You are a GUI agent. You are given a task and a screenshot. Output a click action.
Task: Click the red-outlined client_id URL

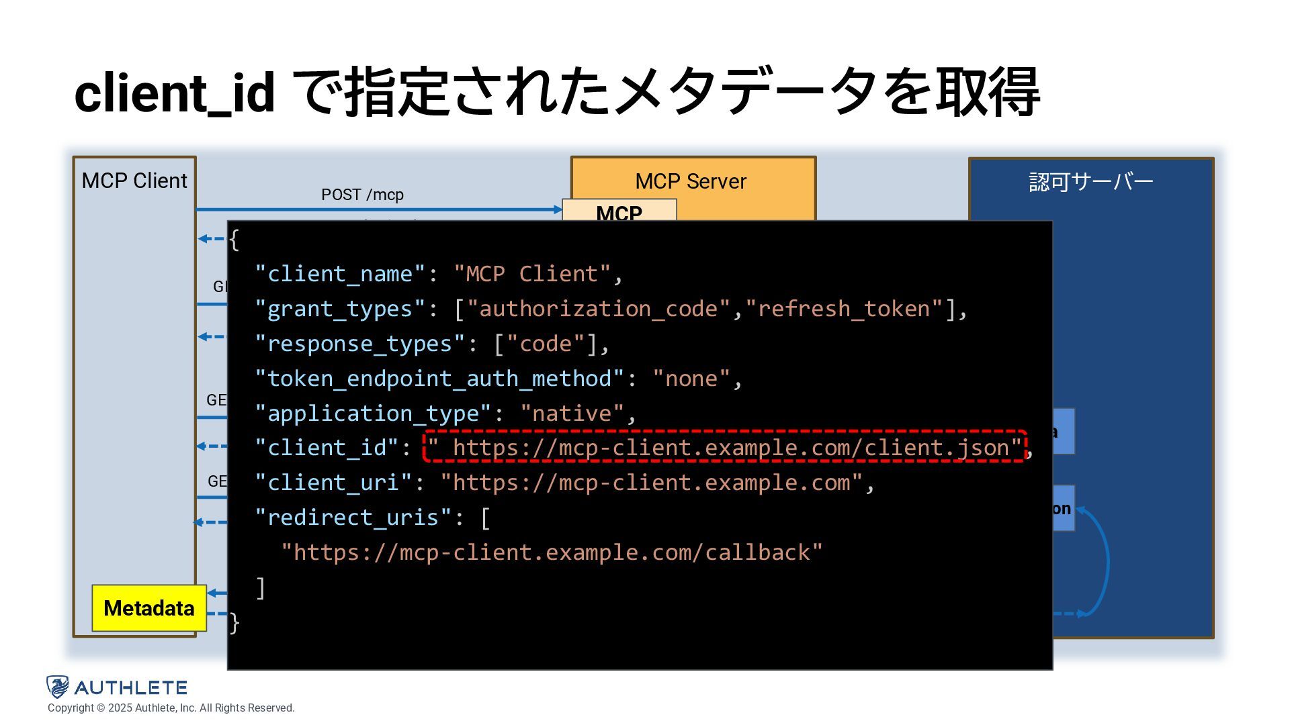(x=724, y=447)
